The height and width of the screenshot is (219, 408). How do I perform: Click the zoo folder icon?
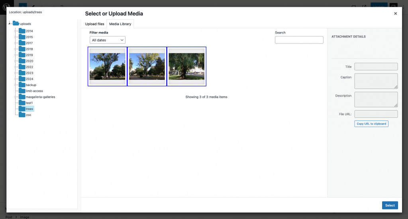(x=22, y=115)
